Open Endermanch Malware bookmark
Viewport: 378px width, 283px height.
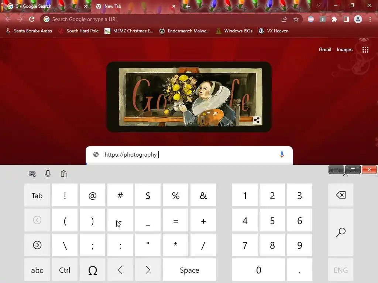click(x=185, y=31)
